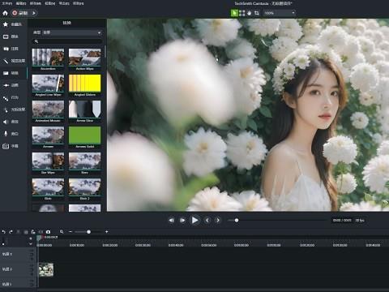Click the Play button
Screen dimensions: 389x292
pyautogui.click(x=194, y=221)
